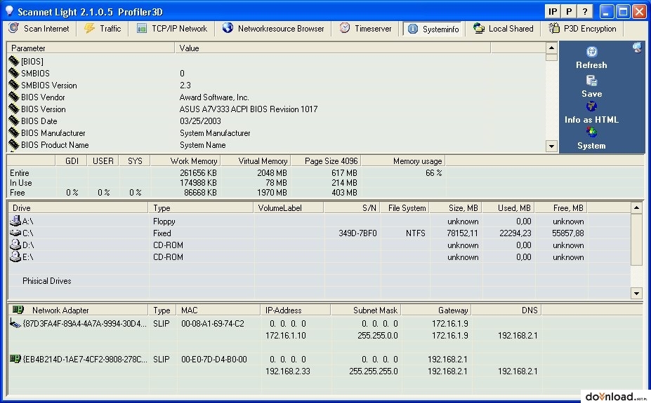Click the padlock icon on P3D Encryption tab
651x403 pixels.
[554, 28]
